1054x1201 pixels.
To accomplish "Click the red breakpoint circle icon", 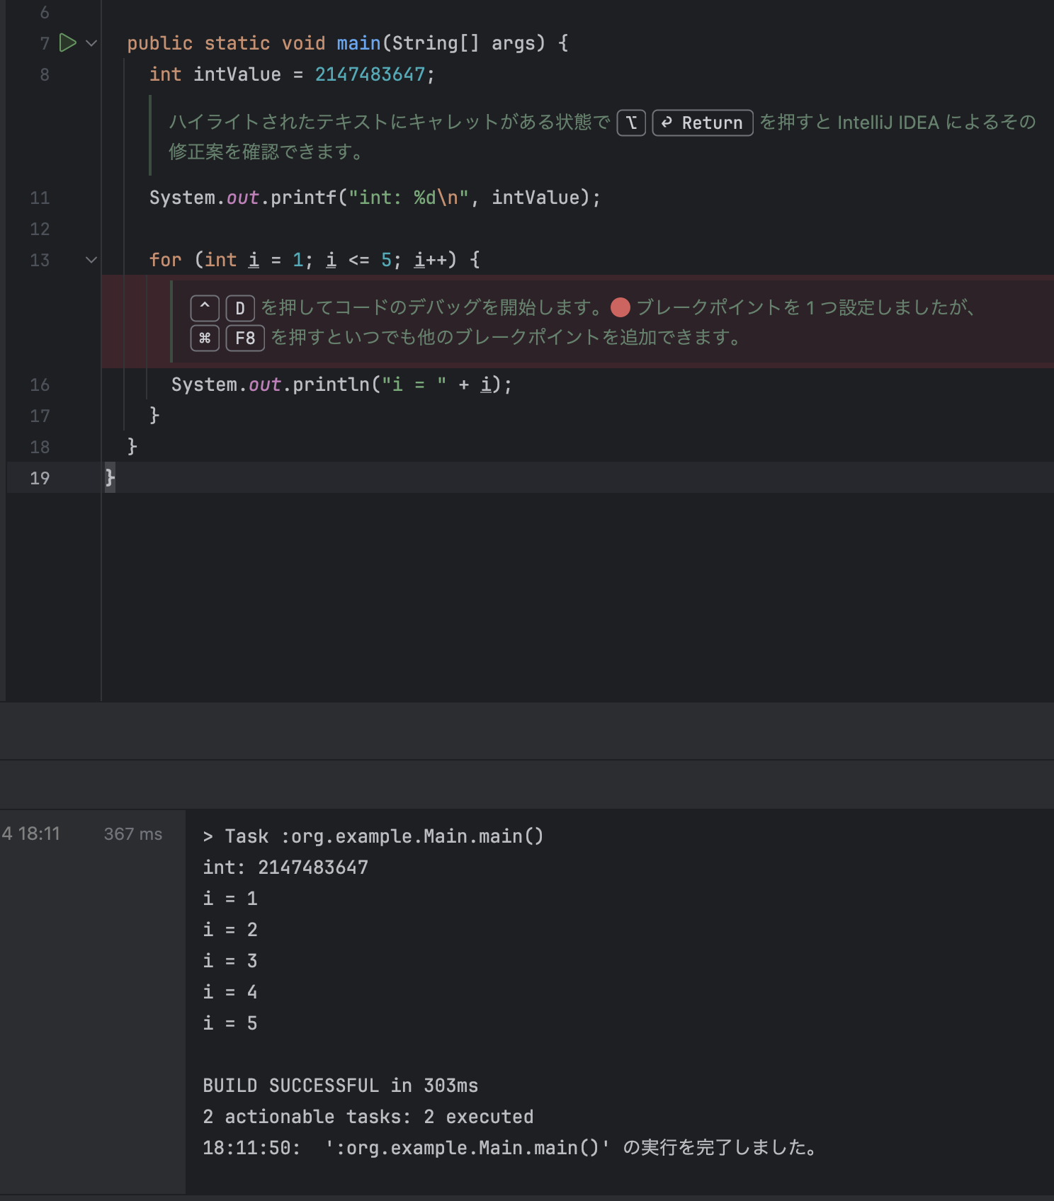I will pyautogui.click(x=620, y=307).
